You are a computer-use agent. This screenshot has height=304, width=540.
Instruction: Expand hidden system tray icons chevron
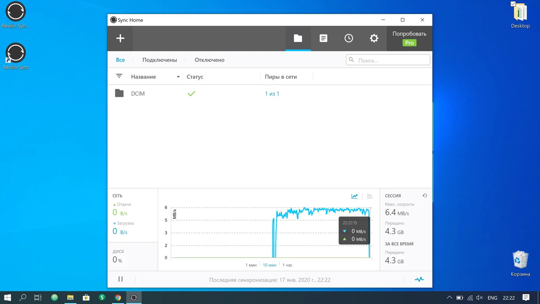[x=449, y=298]
